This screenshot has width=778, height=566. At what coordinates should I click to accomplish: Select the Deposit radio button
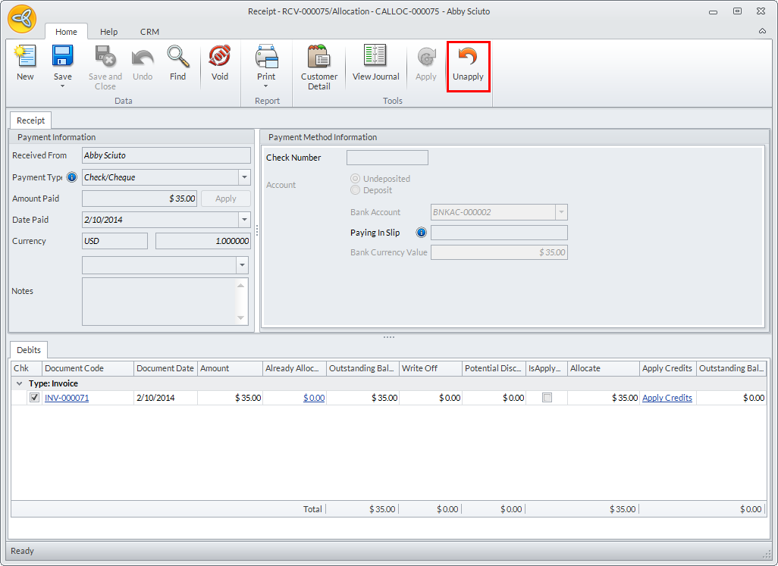tap(356, 190)
